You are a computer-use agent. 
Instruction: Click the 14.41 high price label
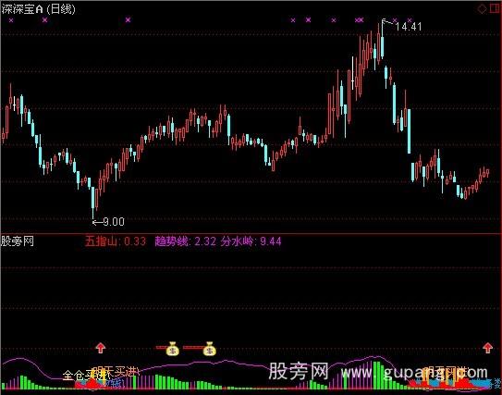pos(409,27)
